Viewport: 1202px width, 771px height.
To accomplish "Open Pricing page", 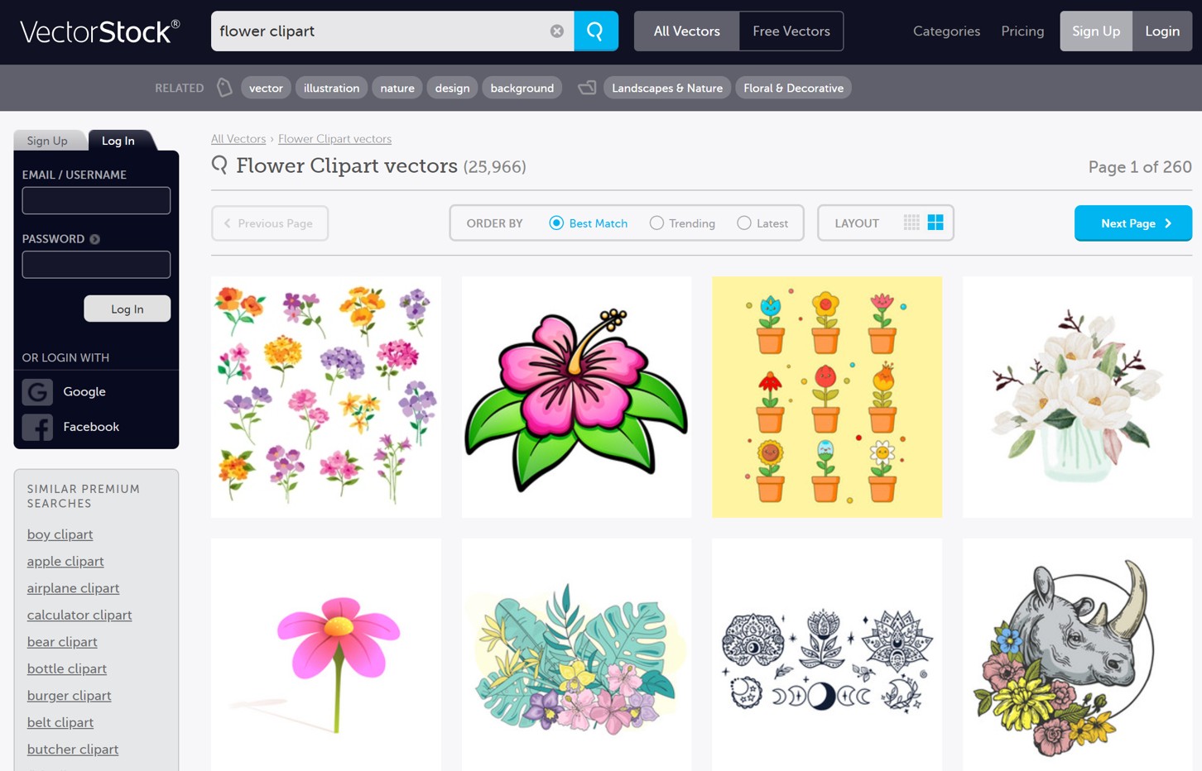I will 1022,31.
